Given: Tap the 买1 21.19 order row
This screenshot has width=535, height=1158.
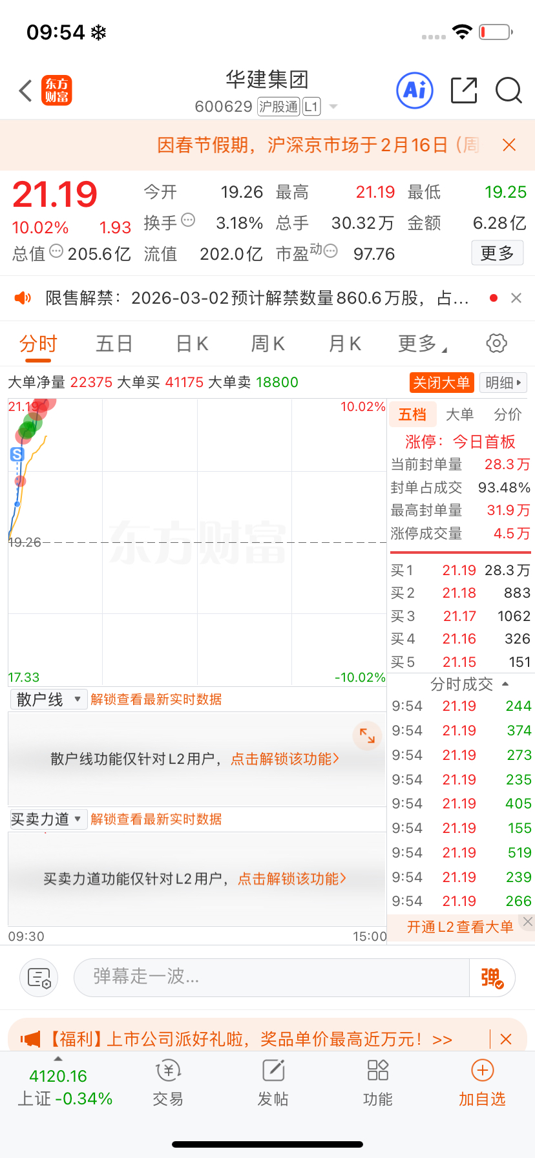Looking at the screenshot, I should coord(461,570).
